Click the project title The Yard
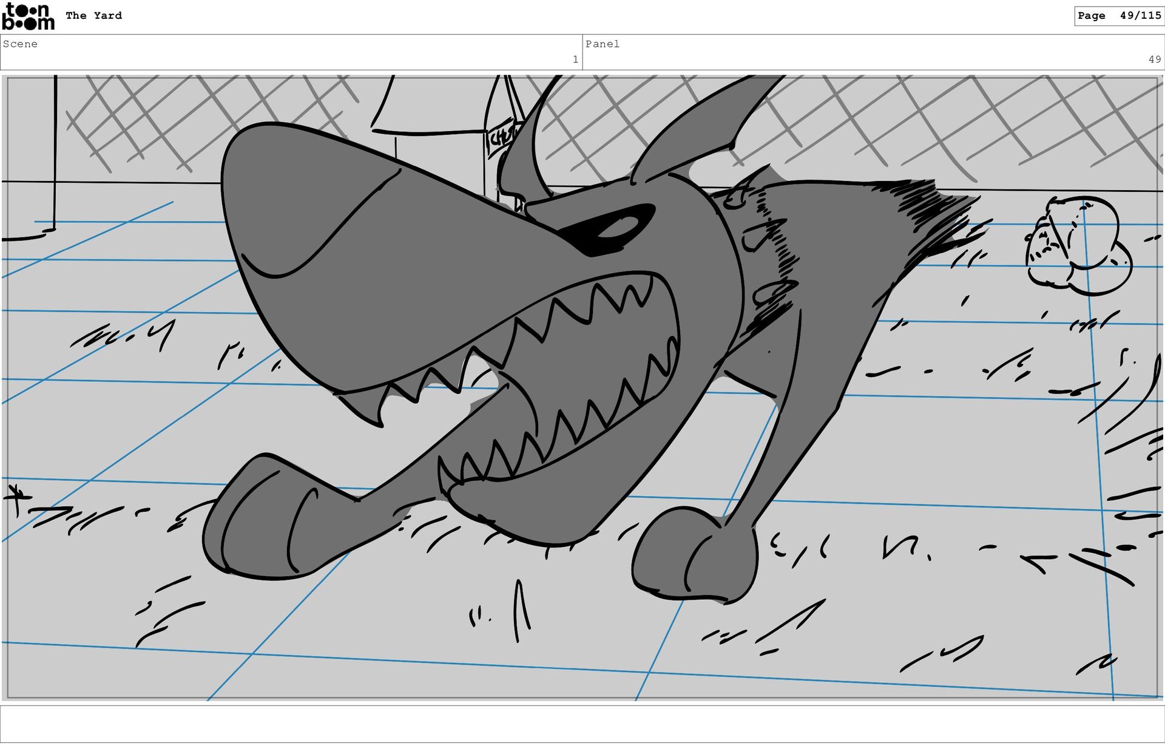 [x=93, y=16]
